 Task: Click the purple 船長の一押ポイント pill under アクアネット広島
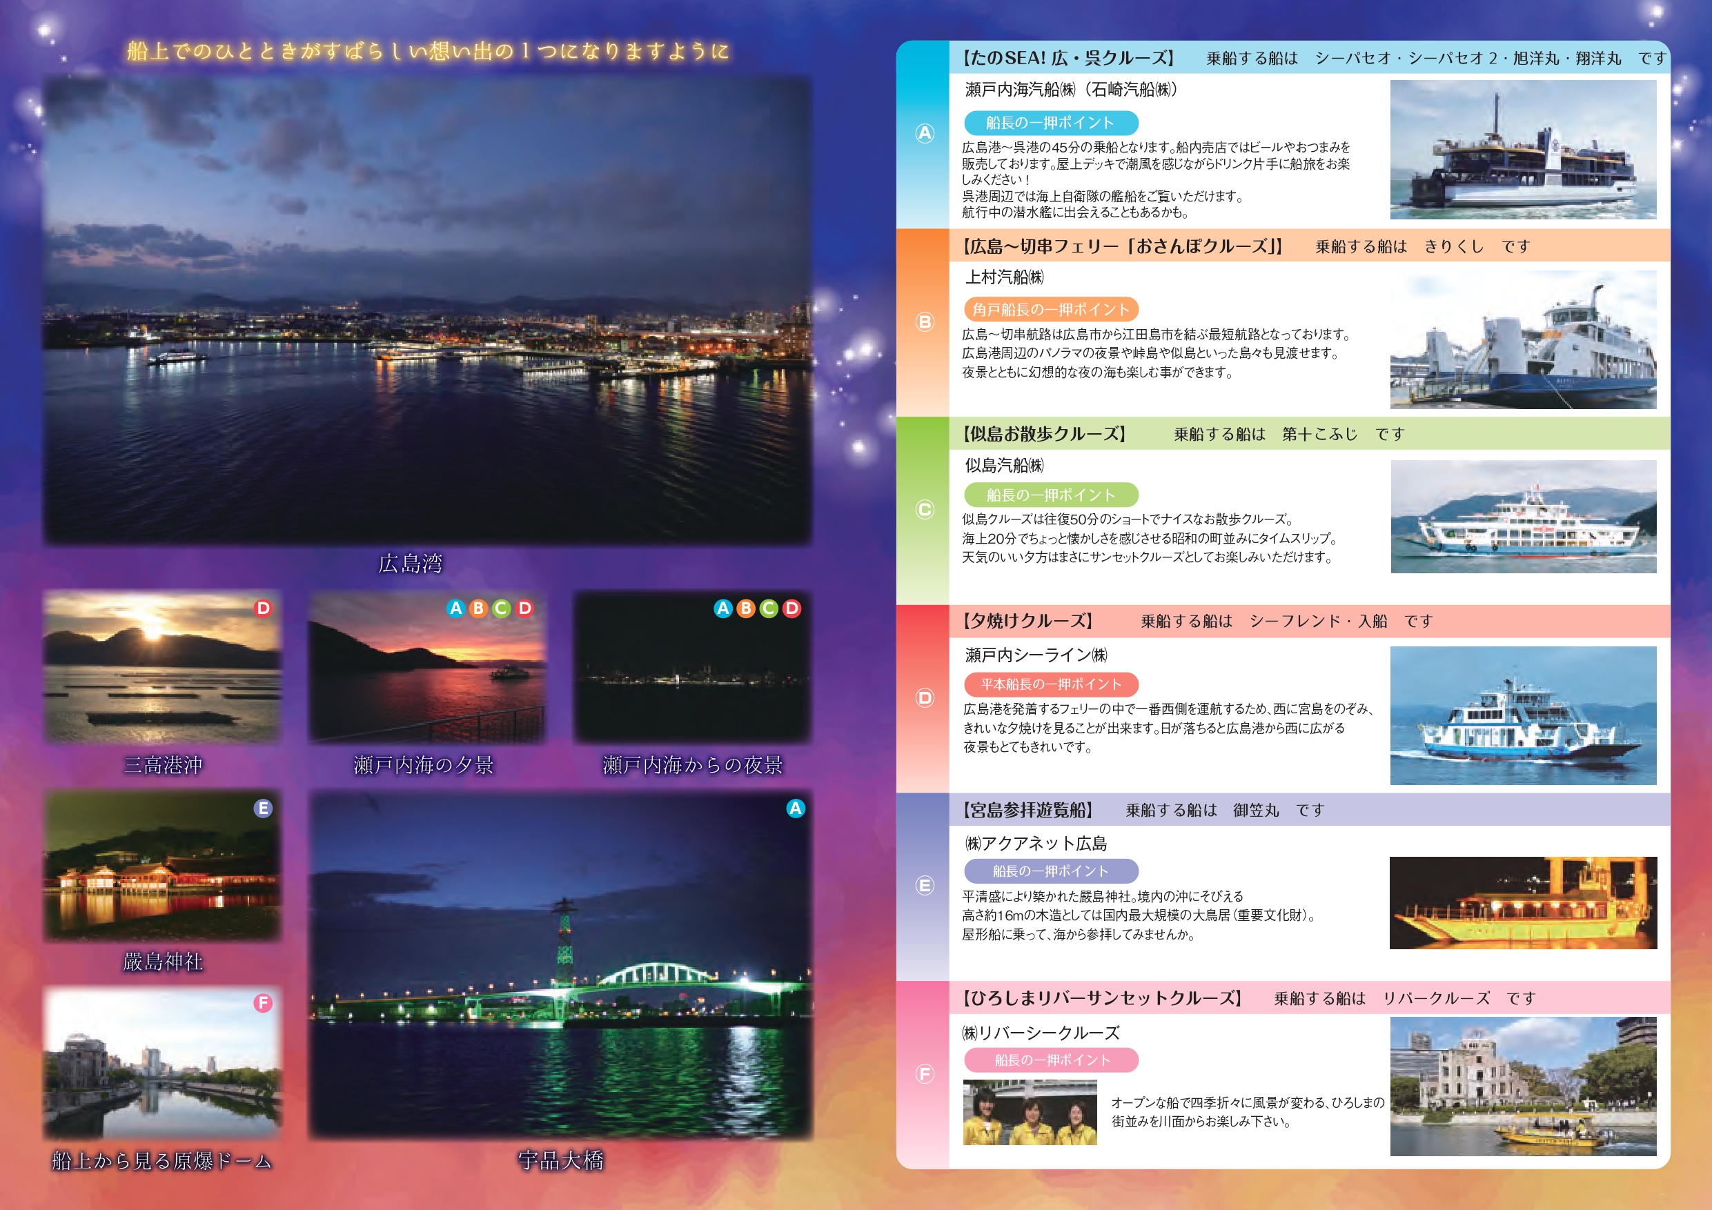(x=1051, y=871)
